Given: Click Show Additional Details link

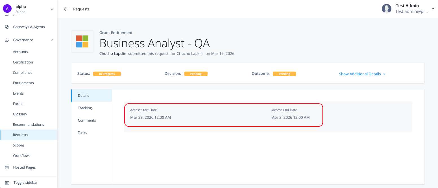Looking at the screenshot, I should point(360,74).
